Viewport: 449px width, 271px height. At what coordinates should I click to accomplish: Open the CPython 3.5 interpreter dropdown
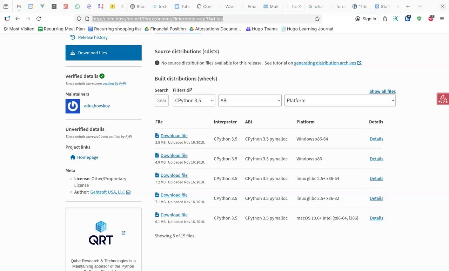(194, 101)
